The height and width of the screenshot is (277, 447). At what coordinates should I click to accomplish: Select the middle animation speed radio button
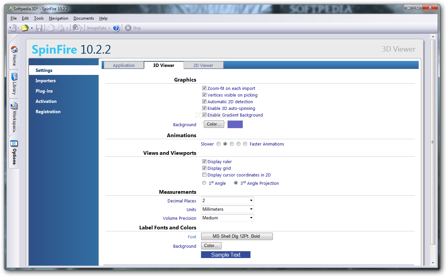(232, 144)
